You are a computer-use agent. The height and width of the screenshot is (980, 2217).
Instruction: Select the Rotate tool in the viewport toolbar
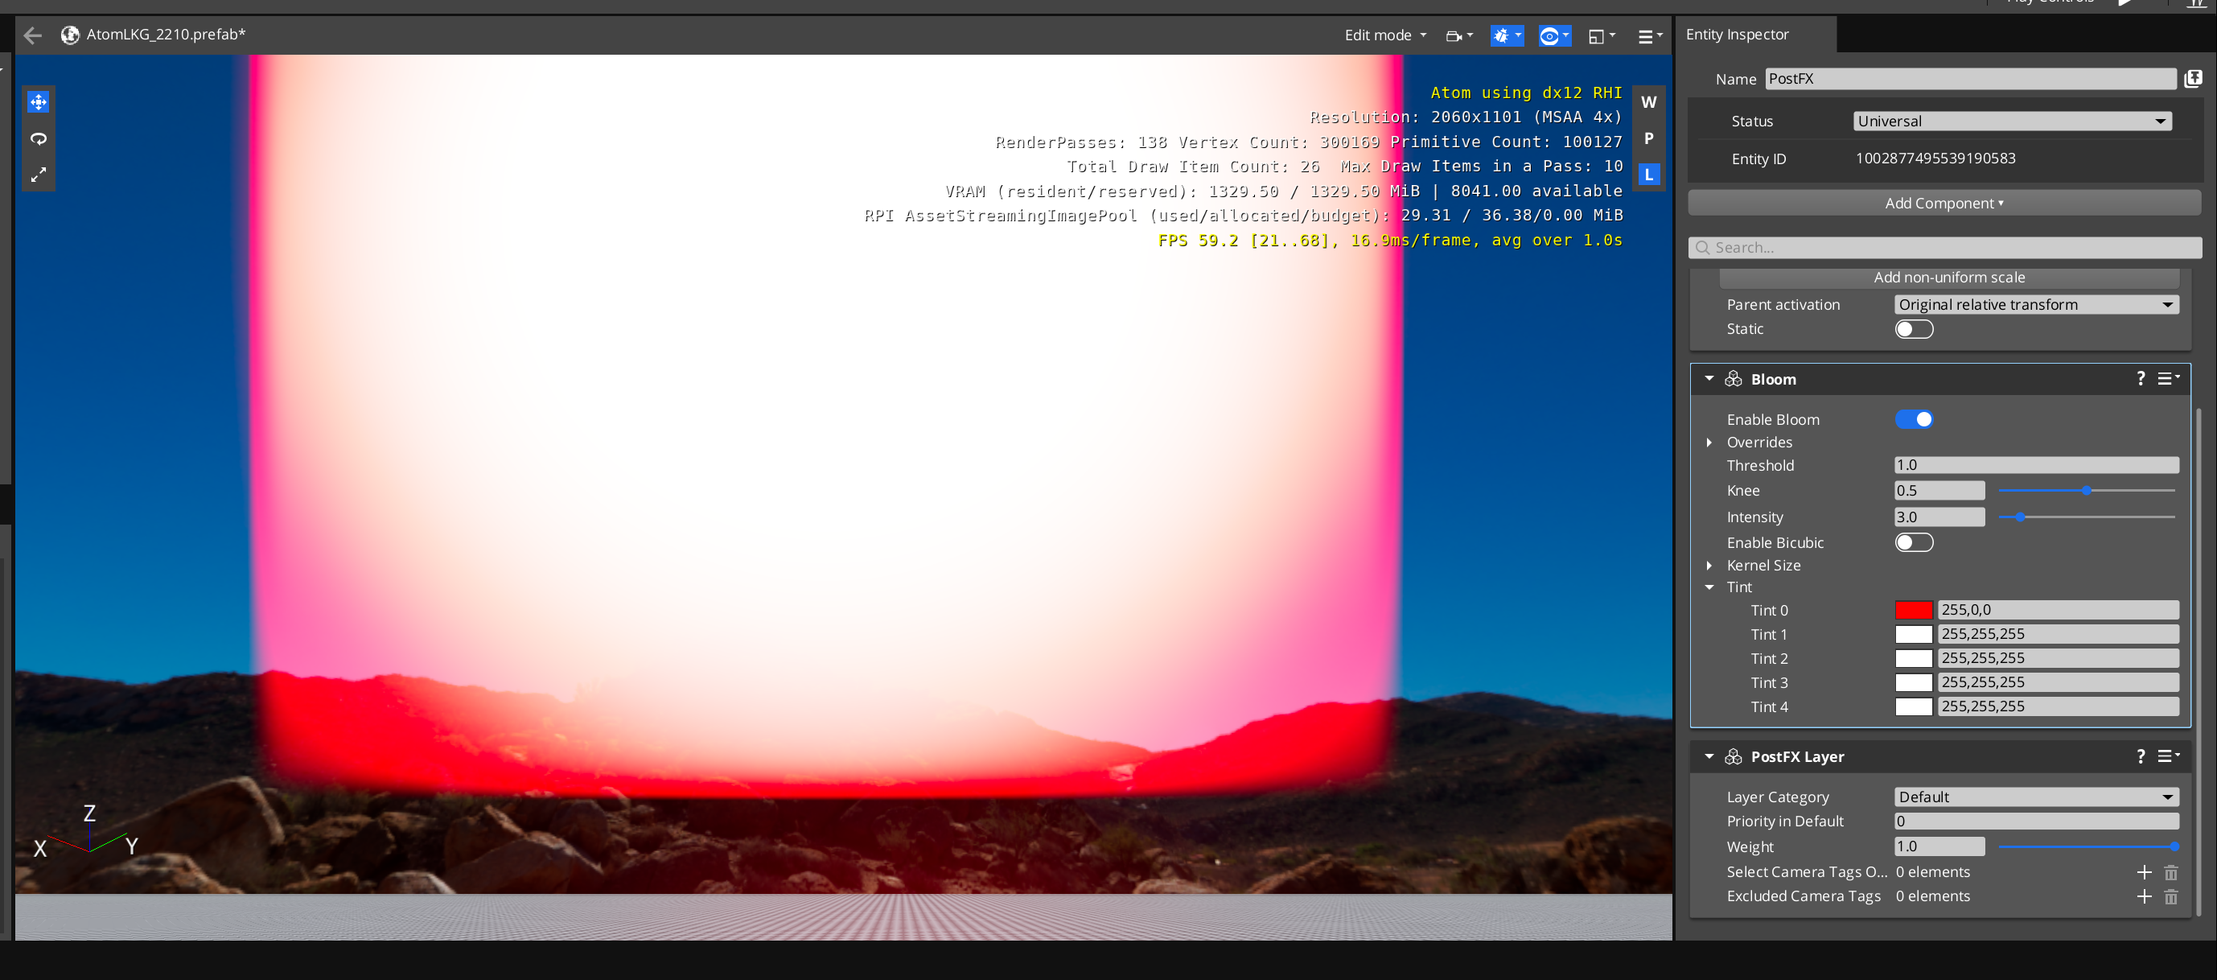tap(38, 138)
